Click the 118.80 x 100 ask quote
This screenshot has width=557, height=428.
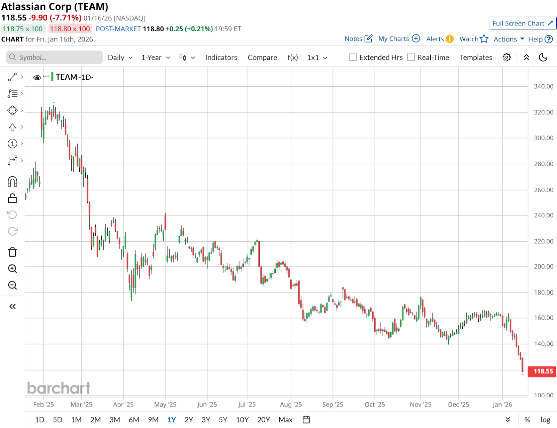click(x=70, y=29)
